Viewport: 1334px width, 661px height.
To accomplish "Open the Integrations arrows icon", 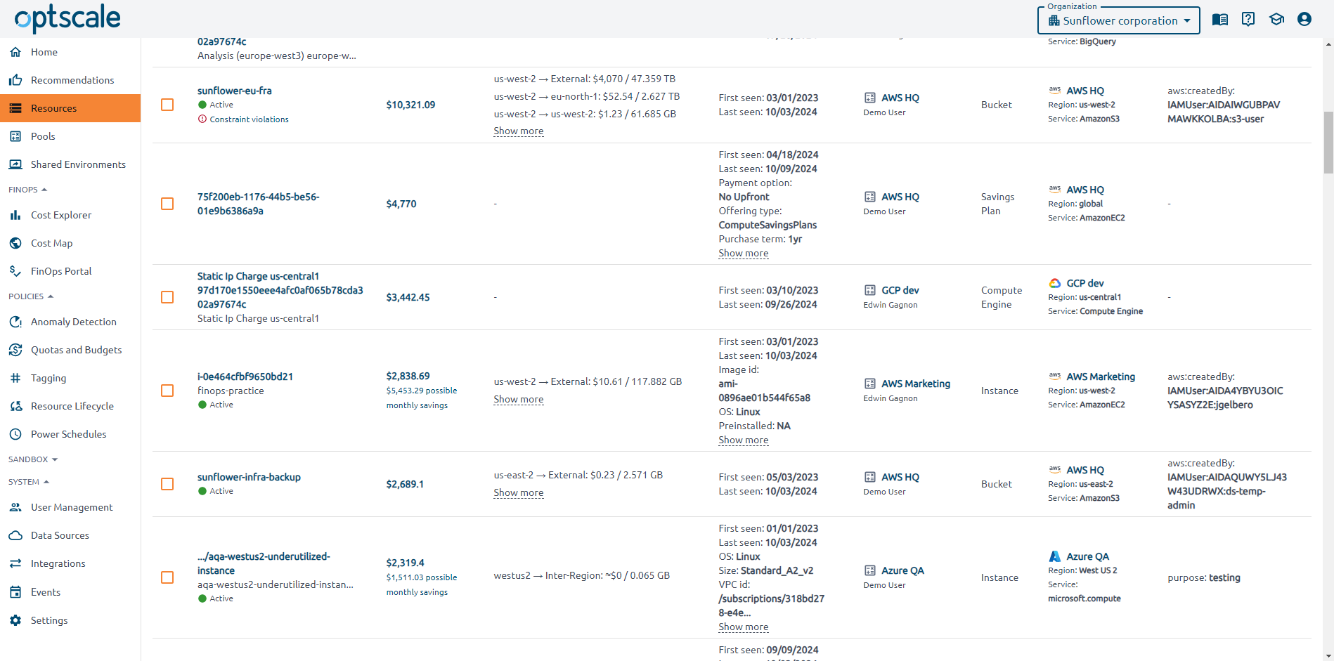I will [15, 563].
